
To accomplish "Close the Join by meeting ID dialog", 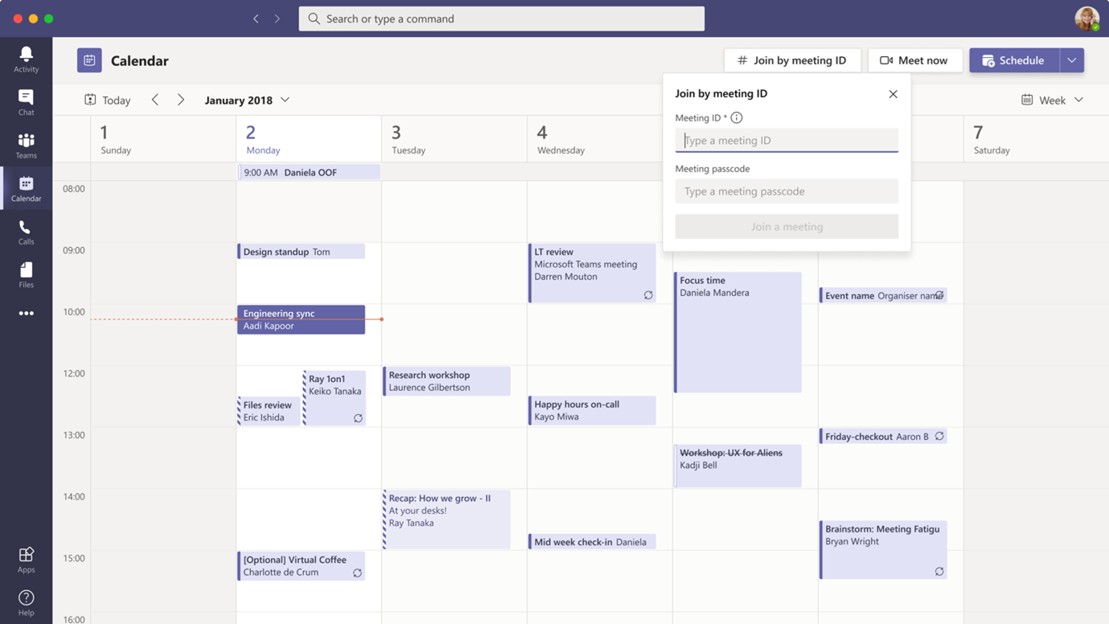I will pos(893,93).
